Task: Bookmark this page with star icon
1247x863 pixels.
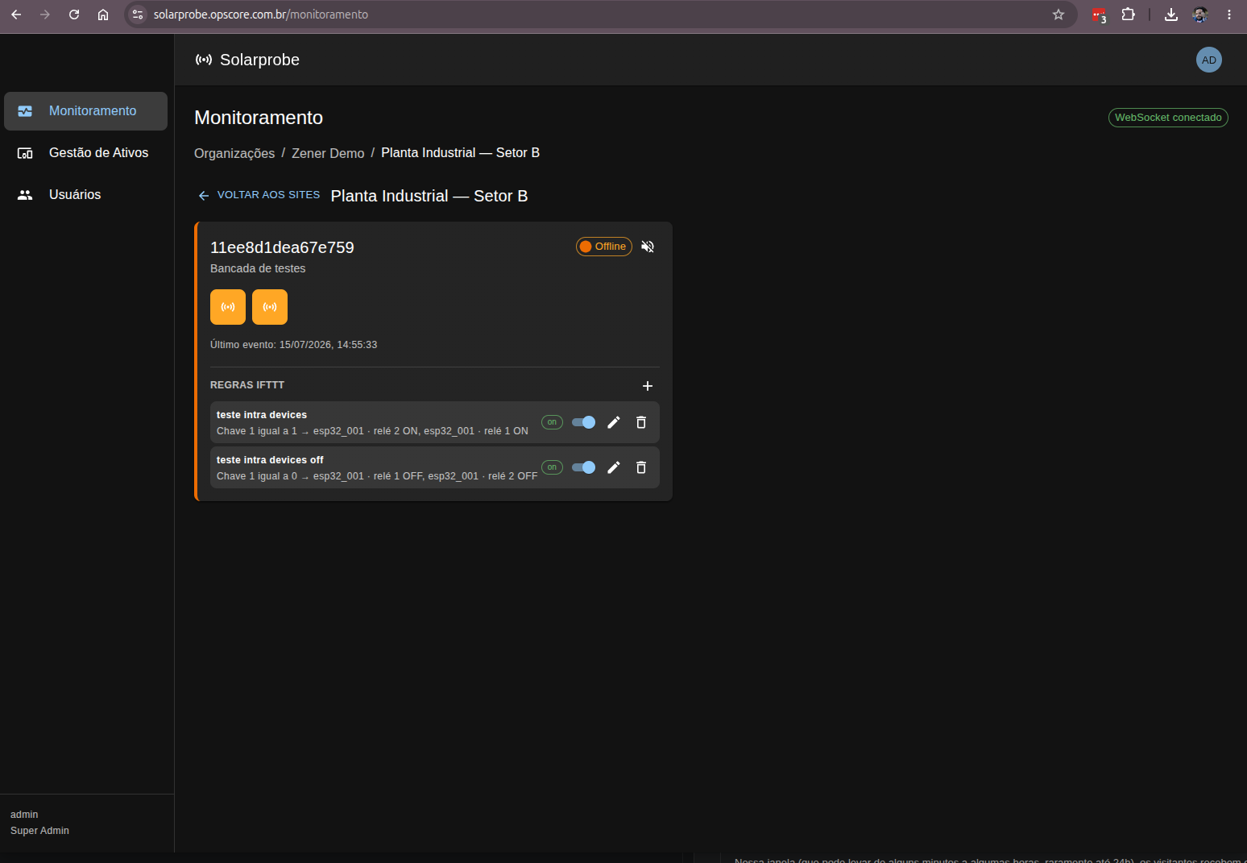Action: [1058, 15]
